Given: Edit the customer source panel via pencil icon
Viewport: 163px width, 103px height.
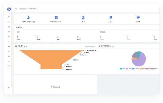Looking at the screenshot, I should point(111,46).
